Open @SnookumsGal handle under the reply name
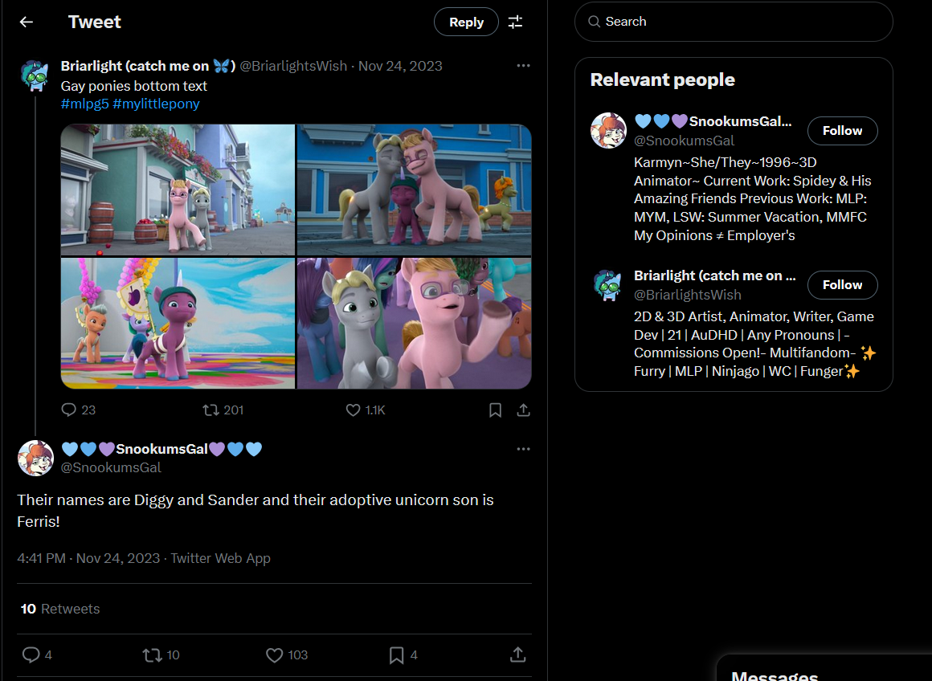 [x=111, y=467]
